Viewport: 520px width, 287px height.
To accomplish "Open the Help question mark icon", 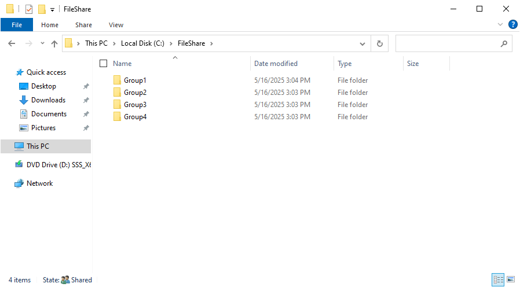I will click(512, 24).
